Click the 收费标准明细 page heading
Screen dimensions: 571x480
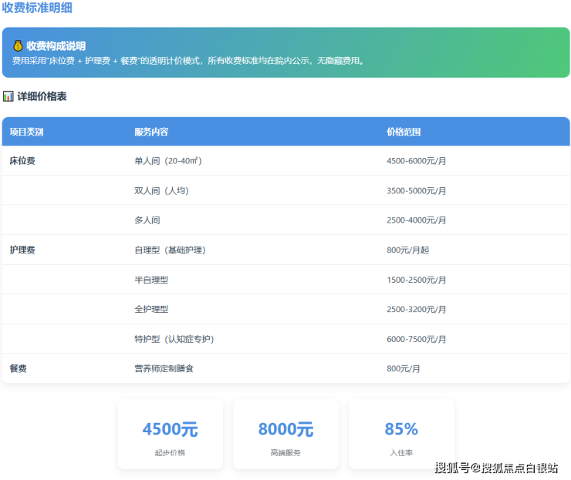click(37, 8)
